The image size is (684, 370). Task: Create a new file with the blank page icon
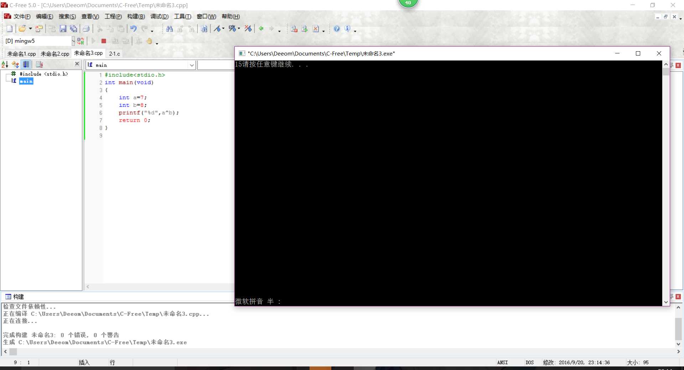[10, 29]
